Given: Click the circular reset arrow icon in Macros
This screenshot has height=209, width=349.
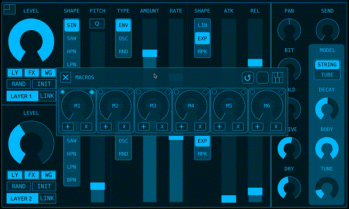Looking at the screenshot, I should (248, 78).
